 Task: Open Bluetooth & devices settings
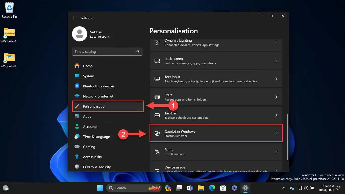[108, 86]
